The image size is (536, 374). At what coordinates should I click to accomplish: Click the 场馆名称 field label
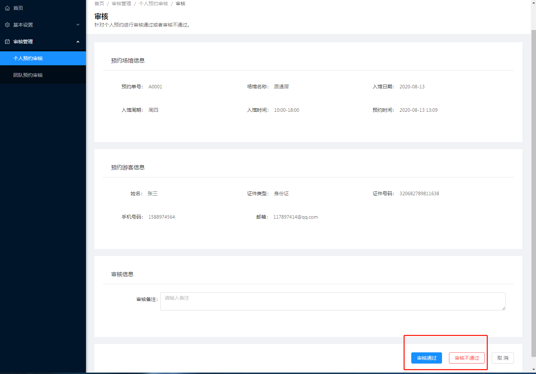(x=258, y=87)
